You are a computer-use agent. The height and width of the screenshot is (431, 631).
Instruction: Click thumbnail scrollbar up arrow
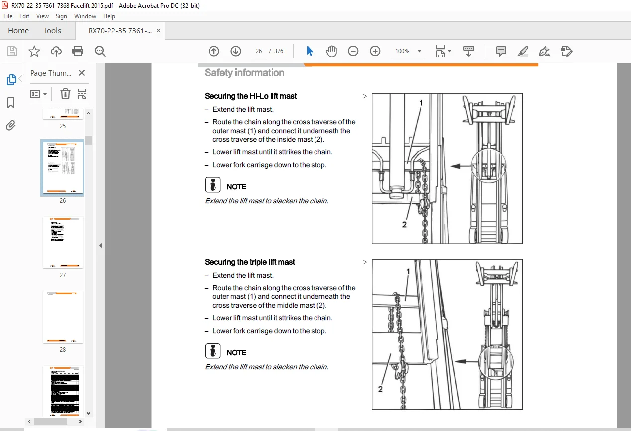pos(89,113)
